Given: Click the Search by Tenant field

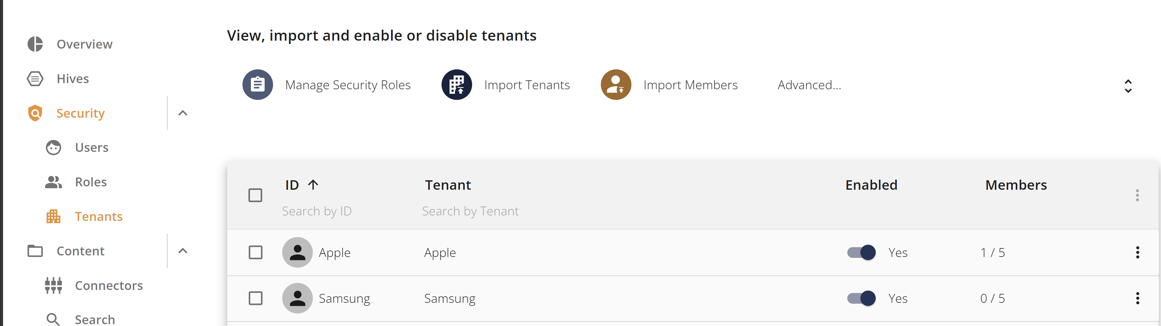Looking at the screenshot, I should pos(470,211).
